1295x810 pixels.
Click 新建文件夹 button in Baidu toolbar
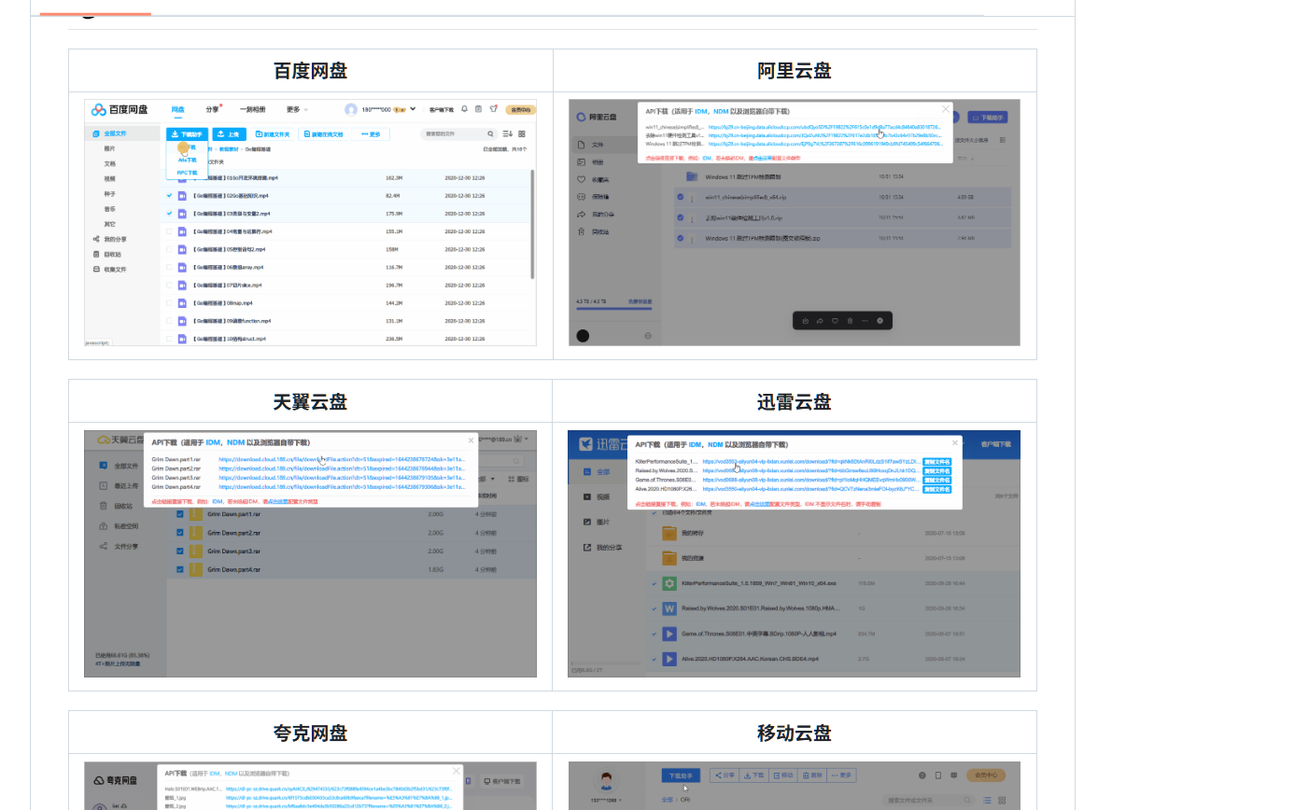click(272, 134)
